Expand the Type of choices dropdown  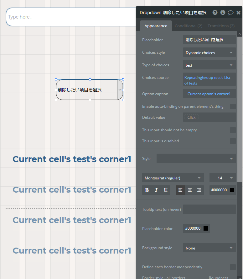coord(209,65)
